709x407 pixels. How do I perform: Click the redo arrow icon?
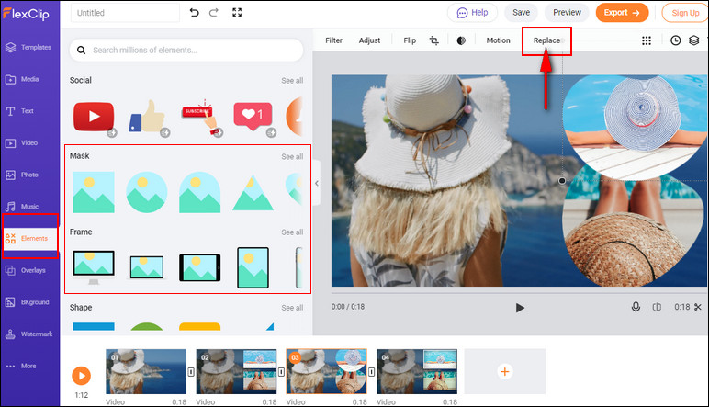coord(214,13)
